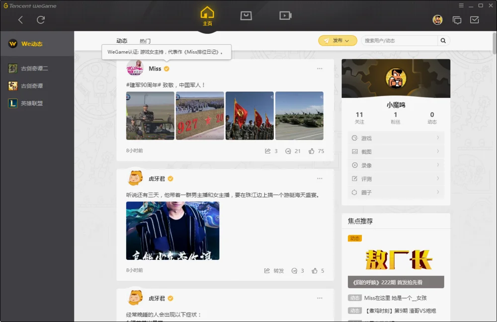Image resolution: width=497 pixels, height=322 pixels.
Task: Open more options on yacht post
Action: (320, 178)
